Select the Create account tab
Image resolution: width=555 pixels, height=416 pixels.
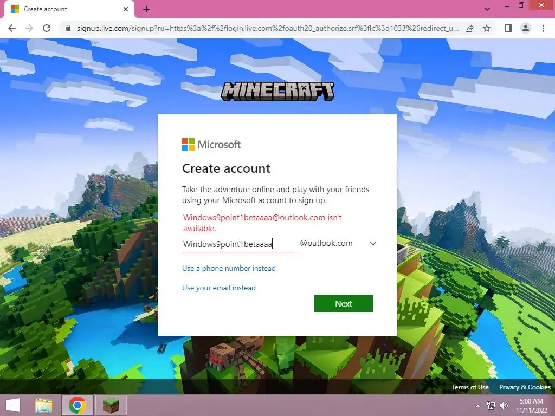pyautogui.click(x=69, y=9)
